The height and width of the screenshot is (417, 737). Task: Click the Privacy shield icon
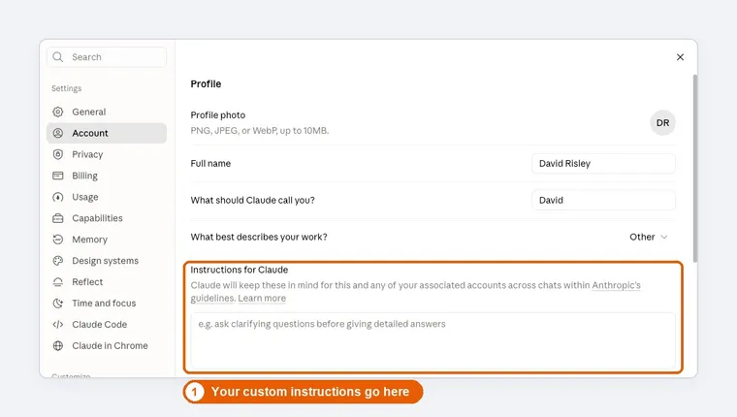coord(58,154)
